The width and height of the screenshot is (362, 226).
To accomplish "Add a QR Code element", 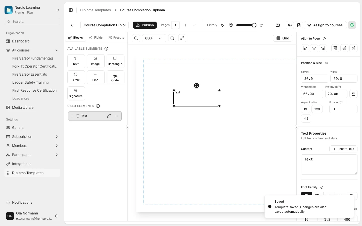I will point(115,77).
